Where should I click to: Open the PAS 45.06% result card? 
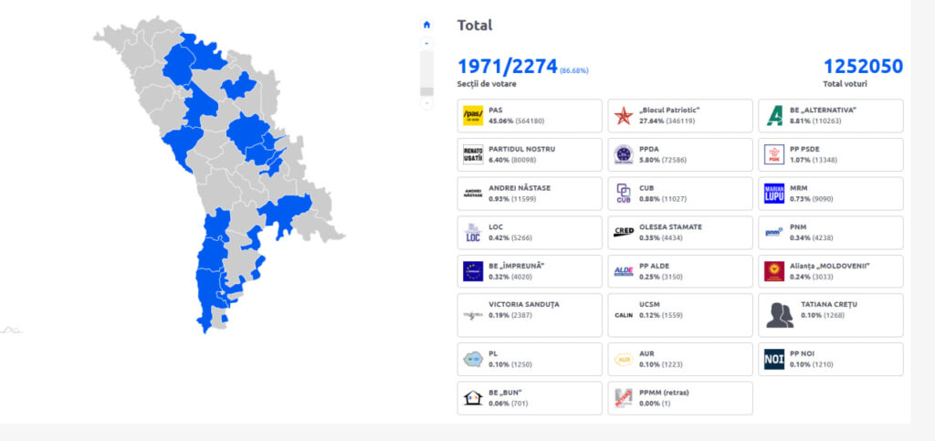pos(530,116)
